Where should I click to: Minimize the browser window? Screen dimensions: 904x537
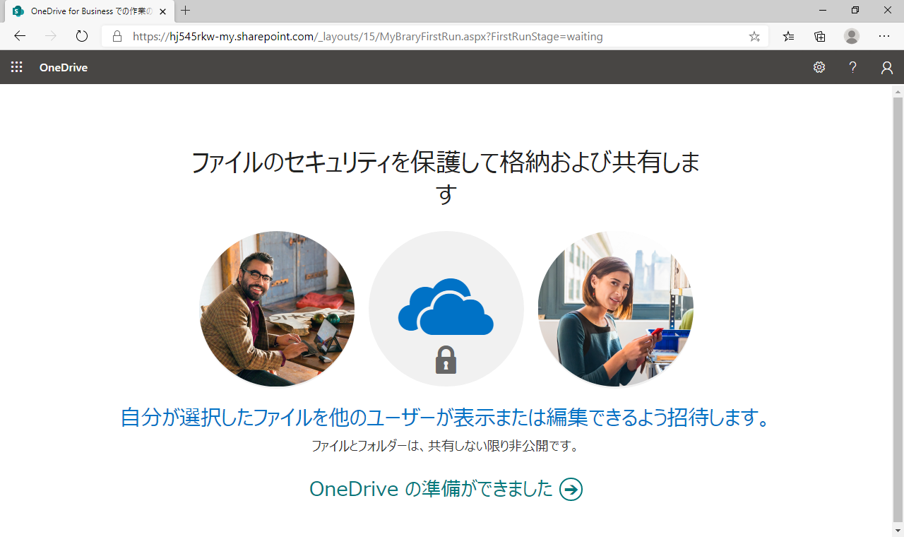[x=823, y=10]
